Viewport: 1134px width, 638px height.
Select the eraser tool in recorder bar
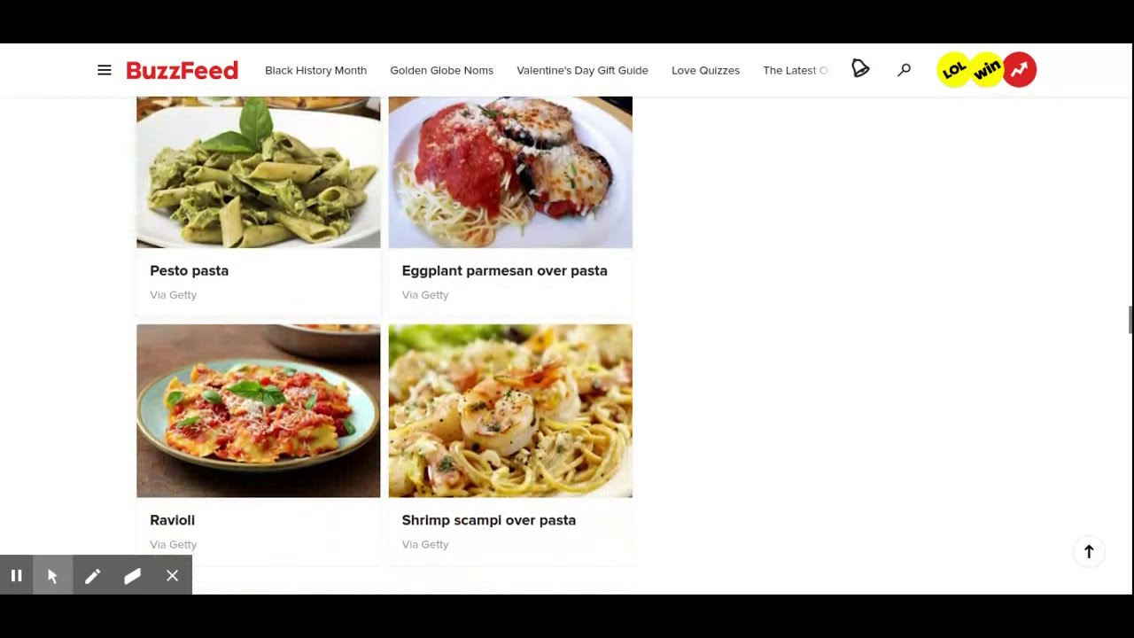click(x=132, y=576)
